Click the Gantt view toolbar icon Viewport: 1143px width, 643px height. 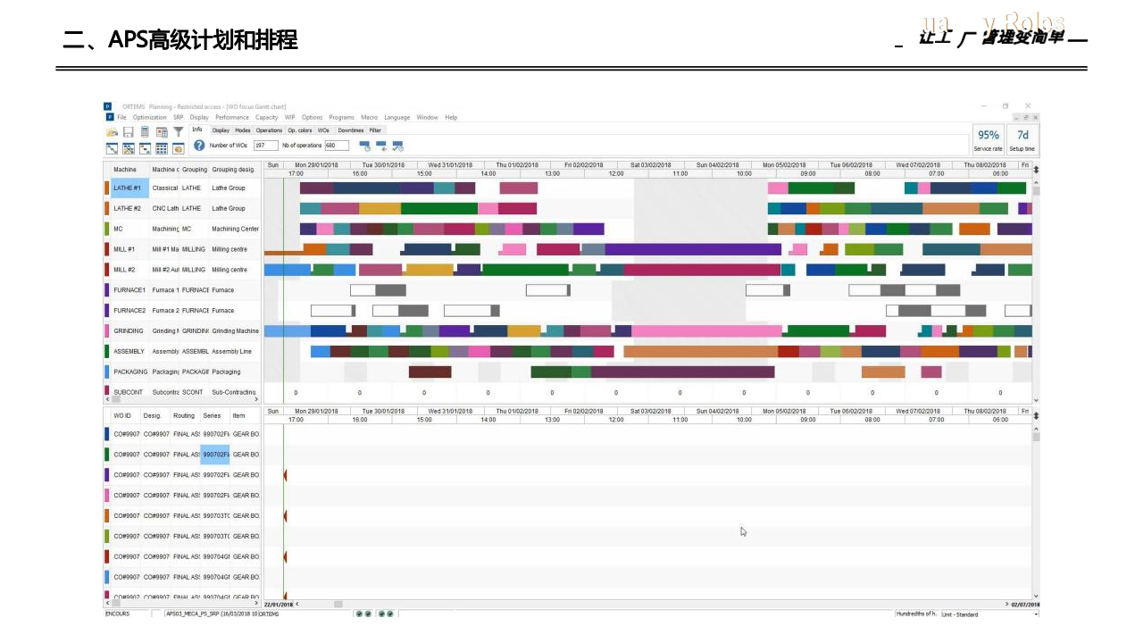click(x=145, y=148)
